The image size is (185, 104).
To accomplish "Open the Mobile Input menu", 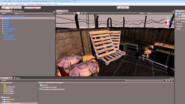I will [x=40, y=4].
